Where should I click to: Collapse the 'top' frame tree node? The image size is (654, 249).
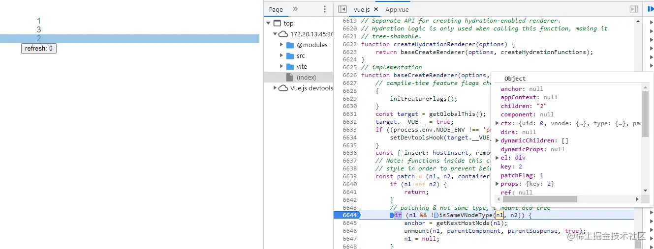click(x=268, y=23)
